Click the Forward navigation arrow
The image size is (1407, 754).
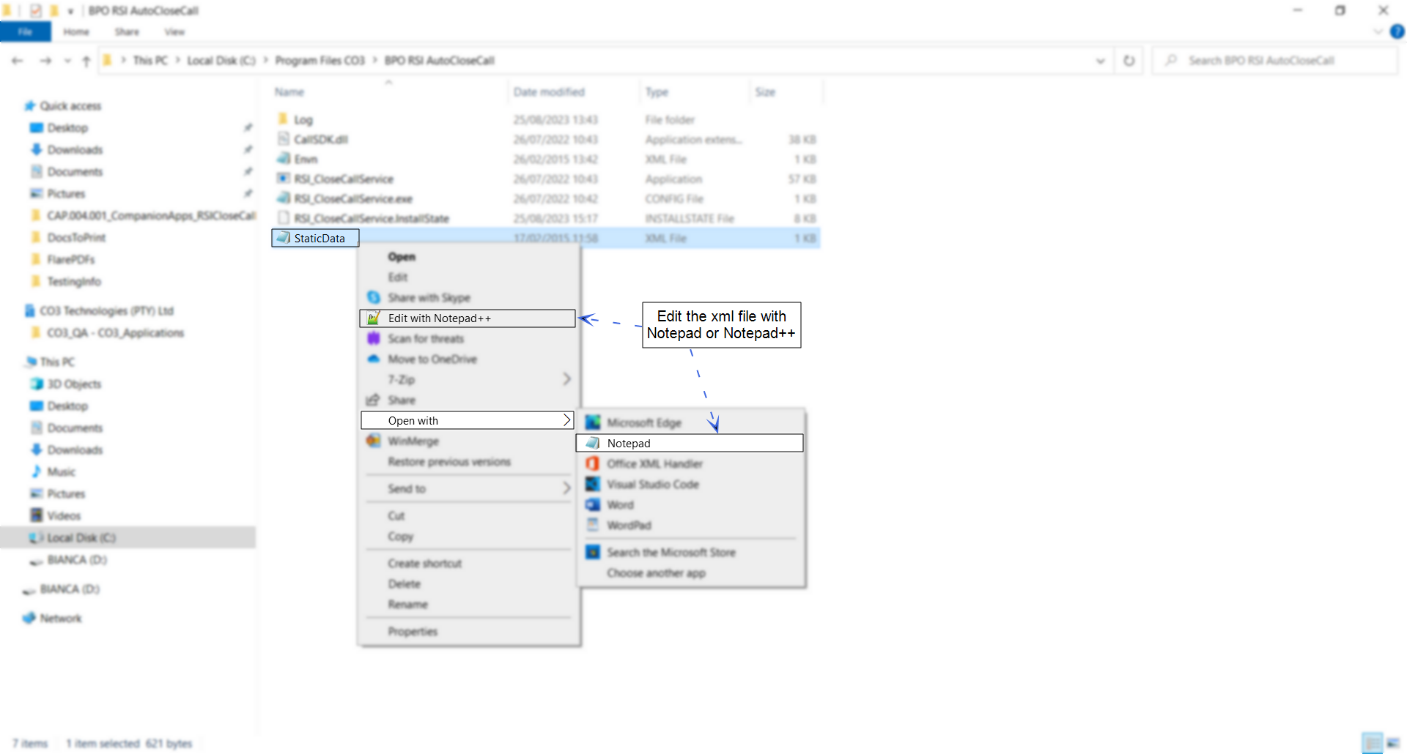coord(45,61)
